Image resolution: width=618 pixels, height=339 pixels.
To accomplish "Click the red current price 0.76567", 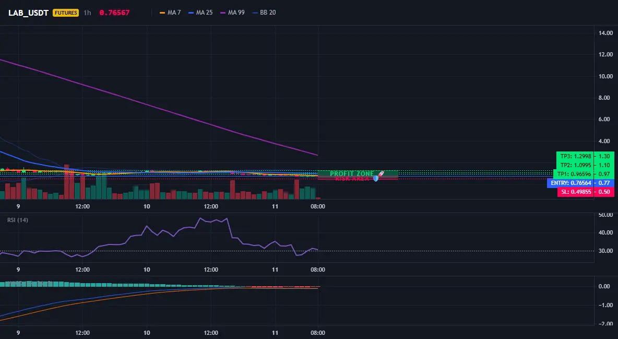I will click(114, 13).
